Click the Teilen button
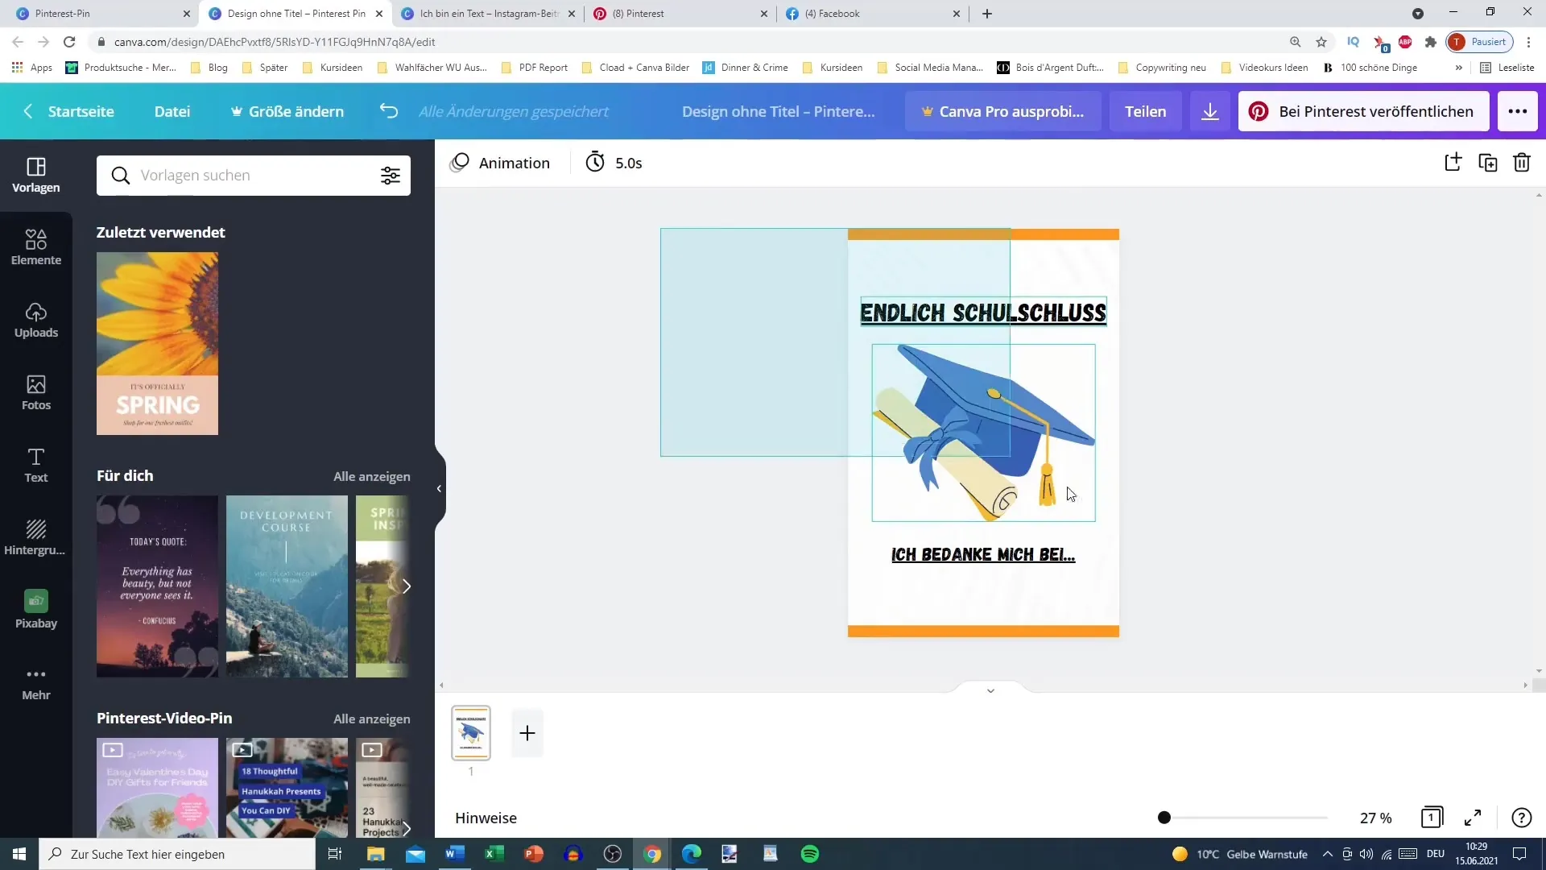Viewport: 1546px width, 870px height. [1146, 110]
